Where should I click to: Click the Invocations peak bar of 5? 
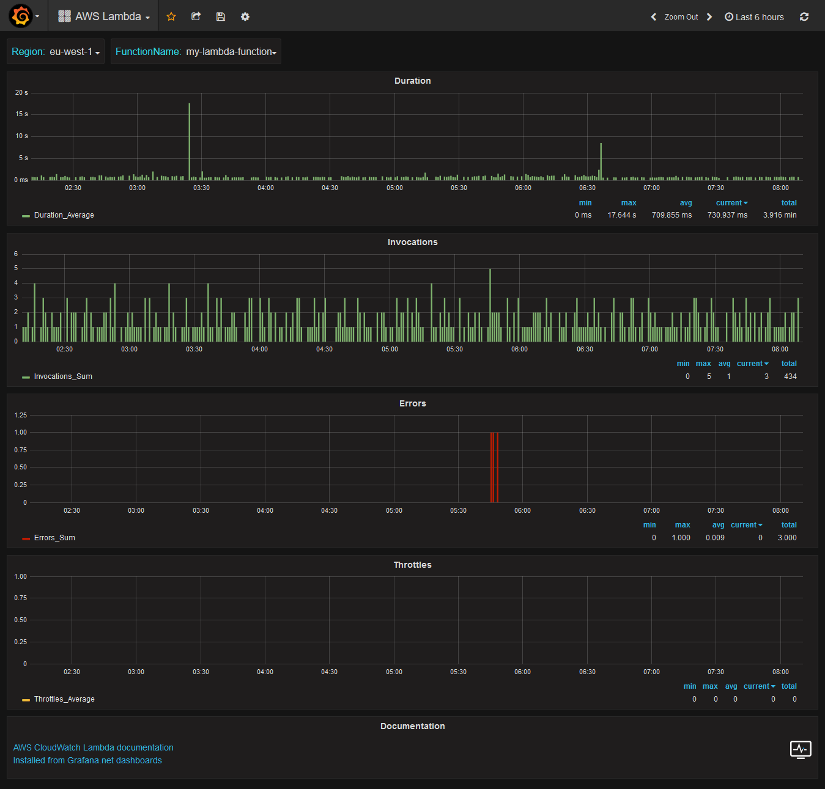(490, 305)
